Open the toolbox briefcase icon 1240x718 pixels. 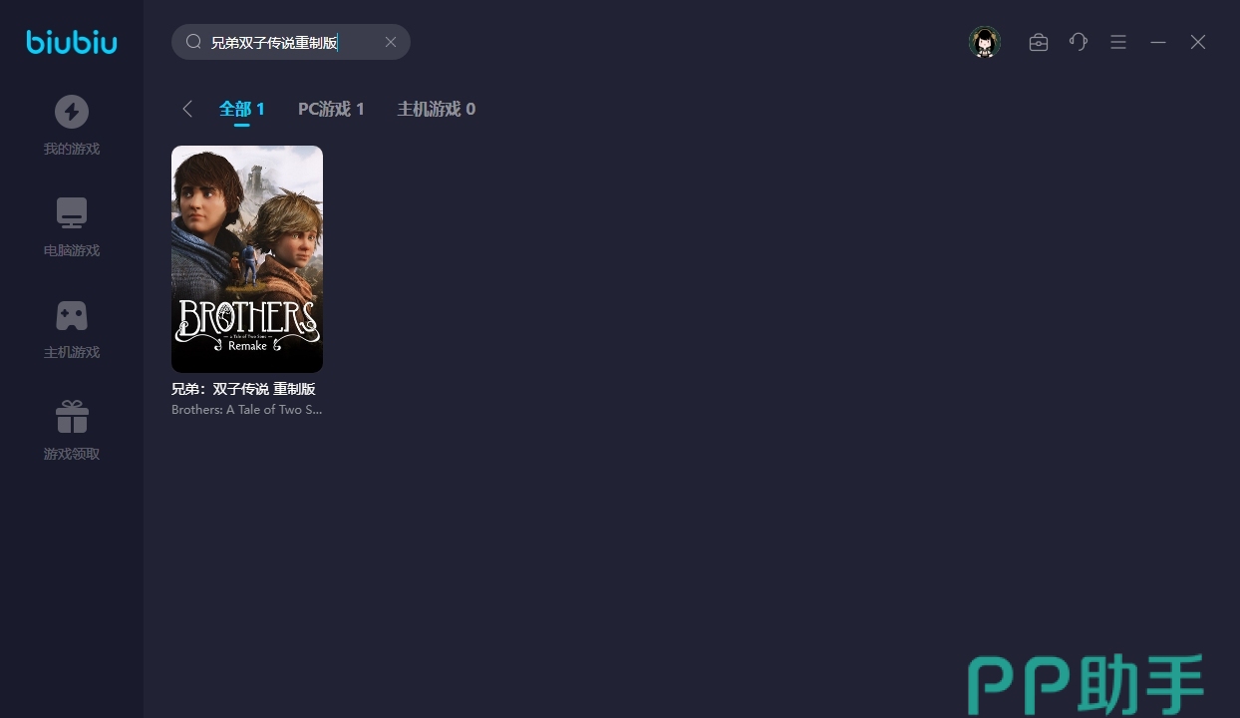[1039, 42]
